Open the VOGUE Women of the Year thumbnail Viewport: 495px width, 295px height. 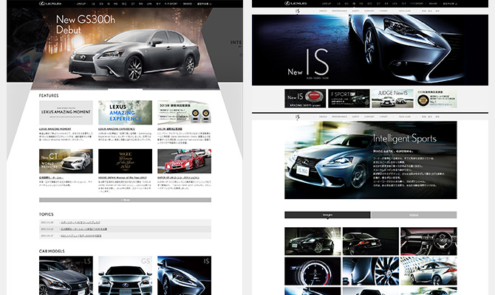125,161
